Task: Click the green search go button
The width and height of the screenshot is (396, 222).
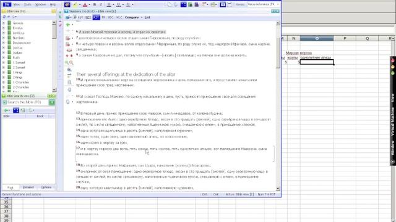Action: 52,102
